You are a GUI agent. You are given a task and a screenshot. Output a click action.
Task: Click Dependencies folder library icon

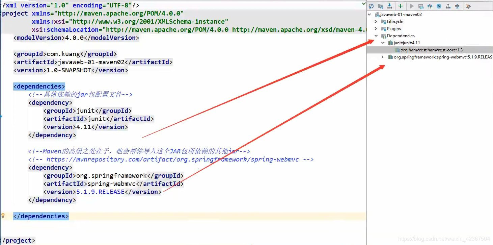383,36
